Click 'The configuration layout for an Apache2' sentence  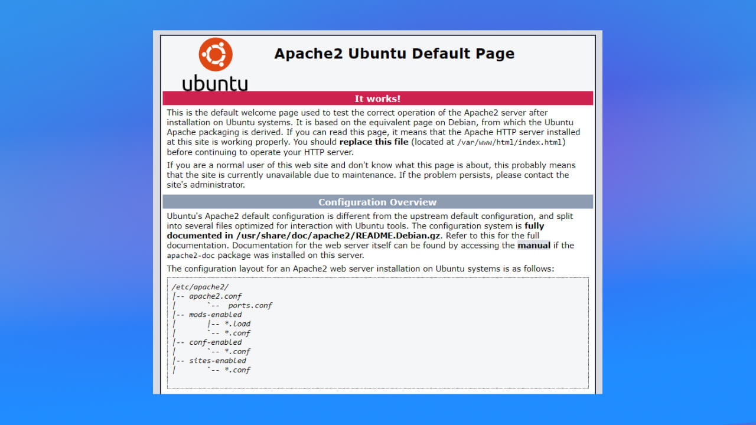tap(360, 269)
